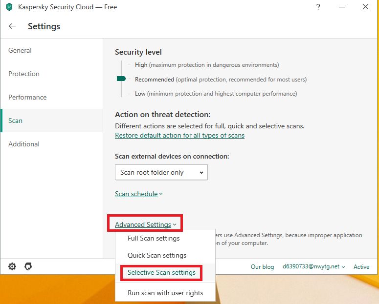
Task: Open help with the question mark icon
Action: 318,7
